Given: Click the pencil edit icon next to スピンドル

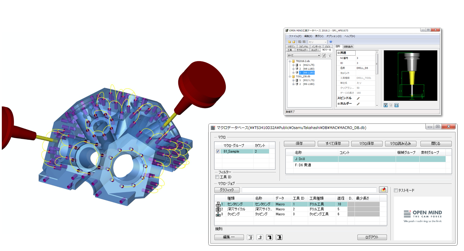Looking at the screenshot, I should [358, 98].
